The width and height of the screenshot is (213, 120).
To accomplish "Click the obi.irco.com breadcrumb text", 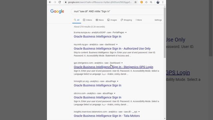I will [x=93, y=93].
